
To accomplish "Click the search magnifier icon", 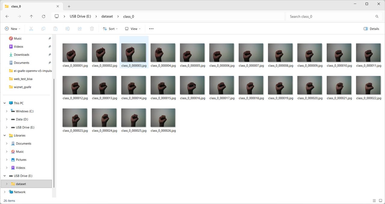I will point(377,16).
